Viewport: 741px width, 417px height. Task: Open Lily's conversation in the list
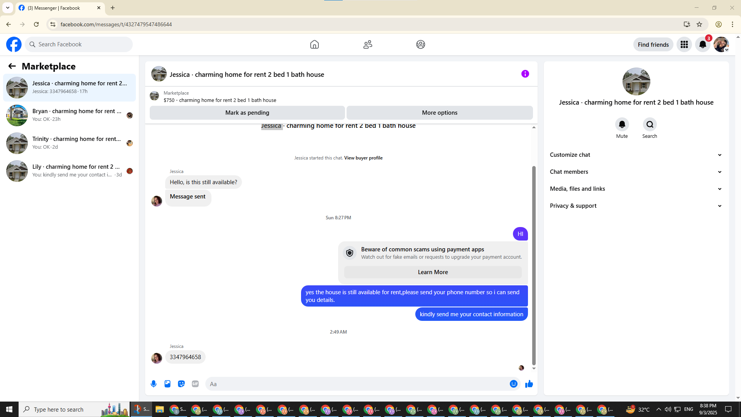[69, 171]
